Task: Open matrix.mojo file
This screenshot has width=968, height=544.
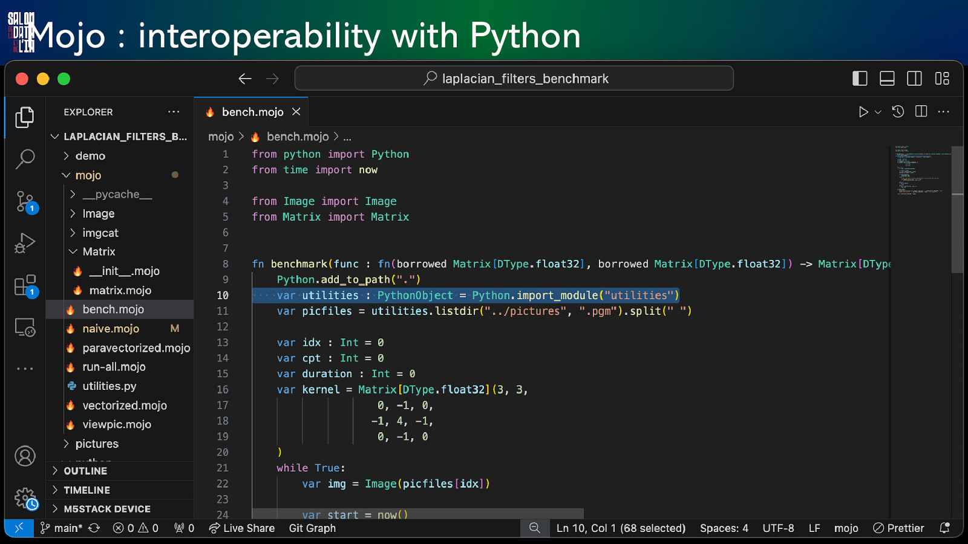Action: 120,290
